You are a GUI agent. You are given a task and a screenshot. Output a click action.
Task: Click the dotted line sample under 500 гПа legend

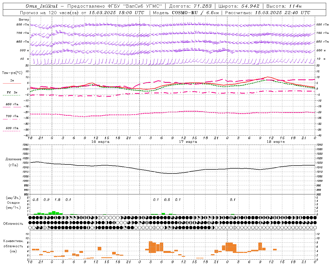point(11,131)
